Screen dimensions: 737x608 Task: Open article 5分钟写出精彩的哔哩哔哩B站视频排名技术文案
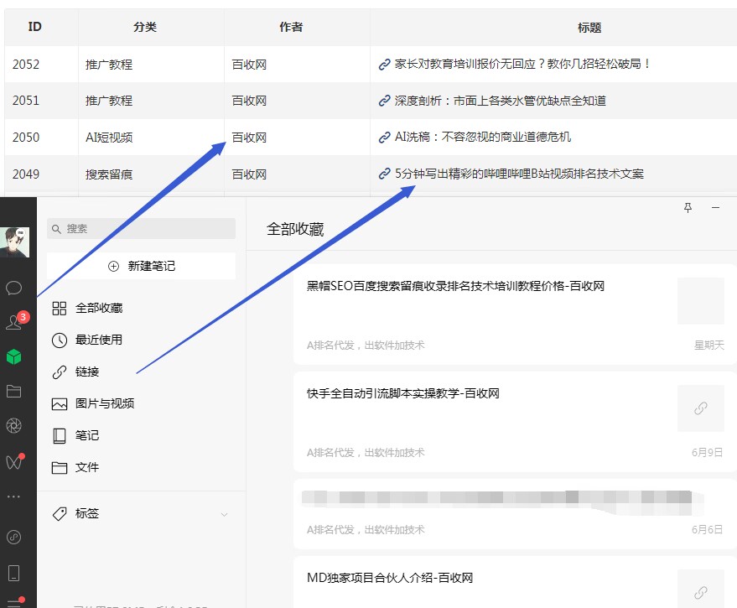[519, 174]
